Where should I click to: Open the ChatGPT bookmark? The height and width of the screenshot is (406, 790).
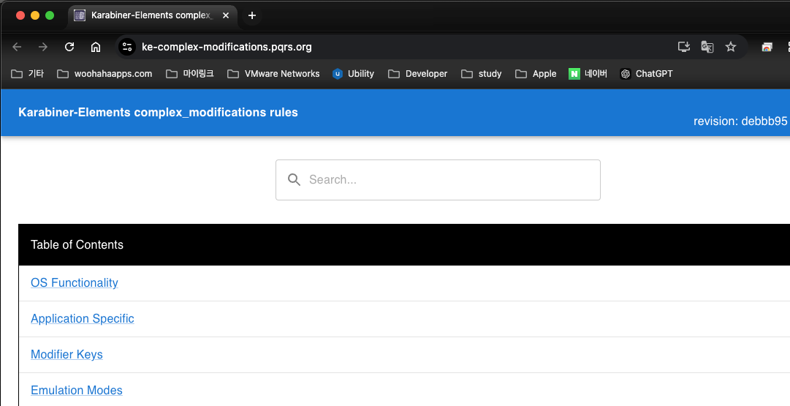coord(647,74)
